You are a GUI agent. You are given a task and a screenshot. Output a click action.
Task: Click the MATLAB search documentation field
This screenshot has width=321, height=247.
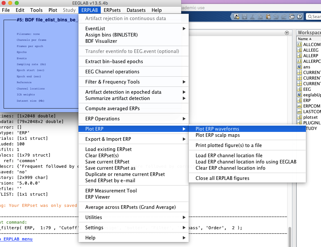click(314, 17)
